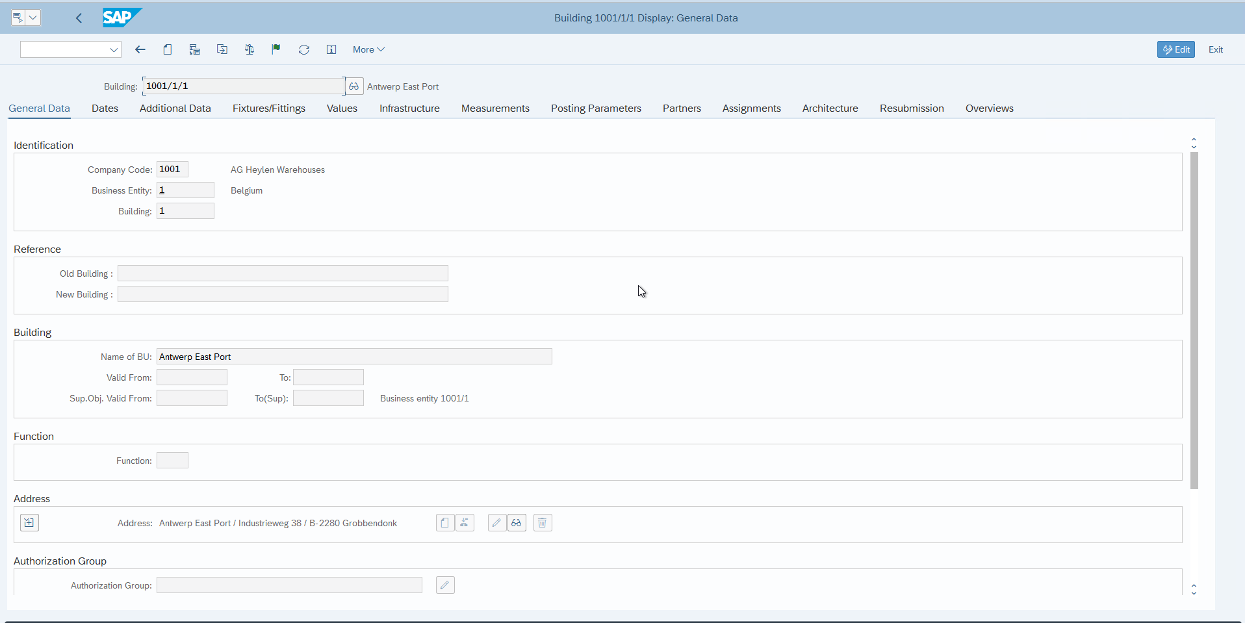Screen dimensions: 1245x623
Task: Click the green flag icon in toolbar
Action: tap(276, 49)
